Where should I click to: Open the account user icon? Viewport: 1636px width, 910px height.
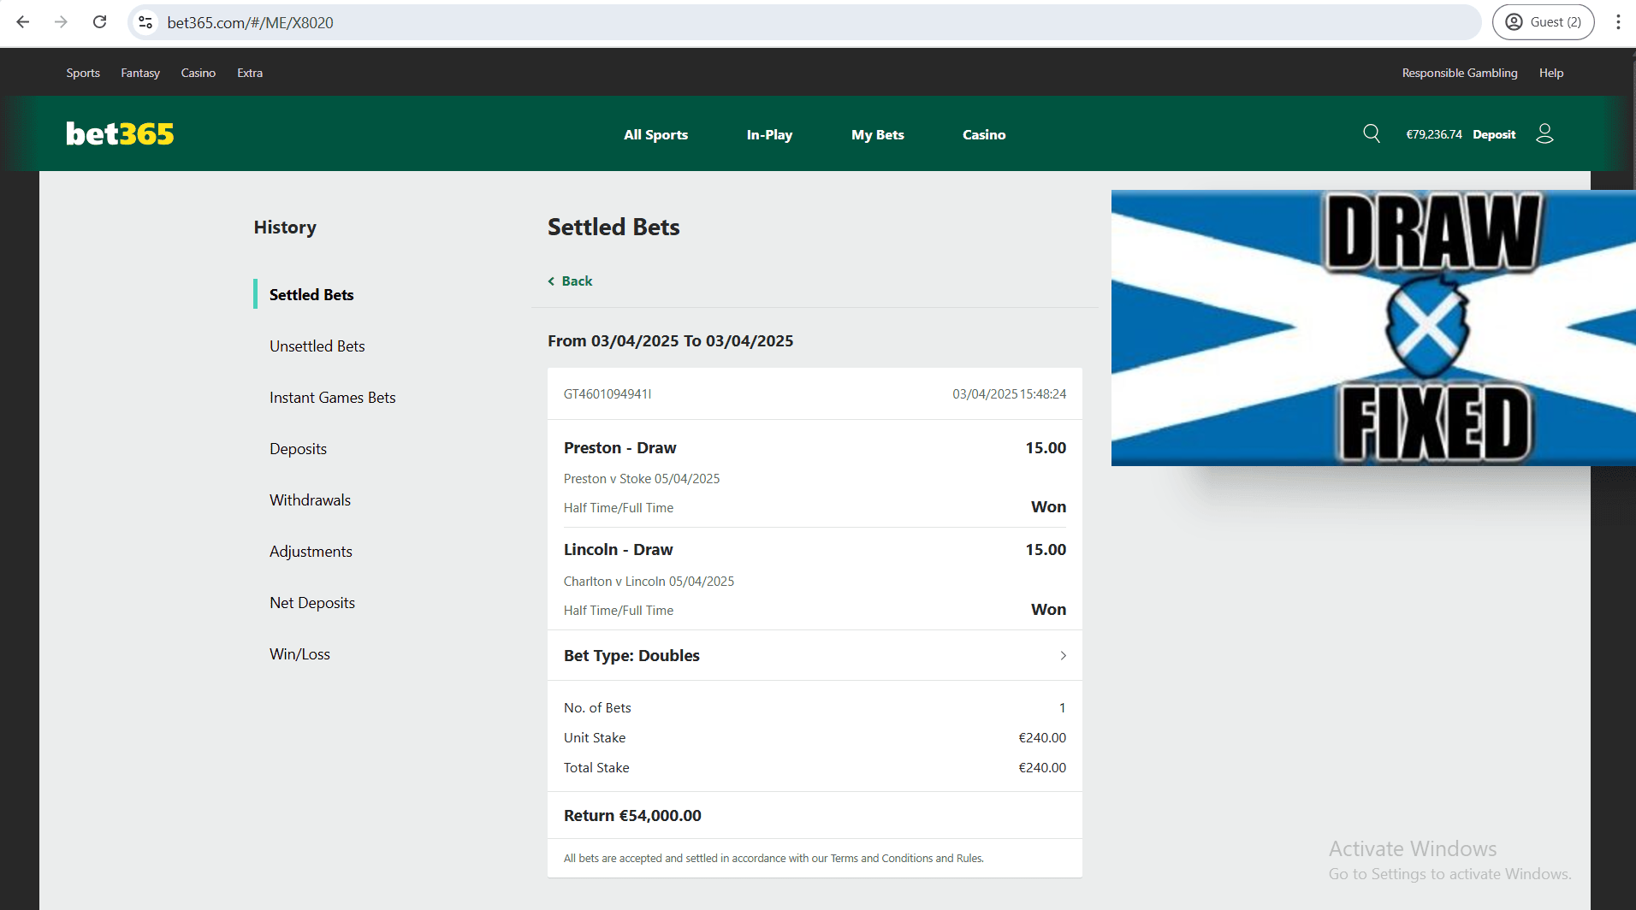click(1544, 133)
